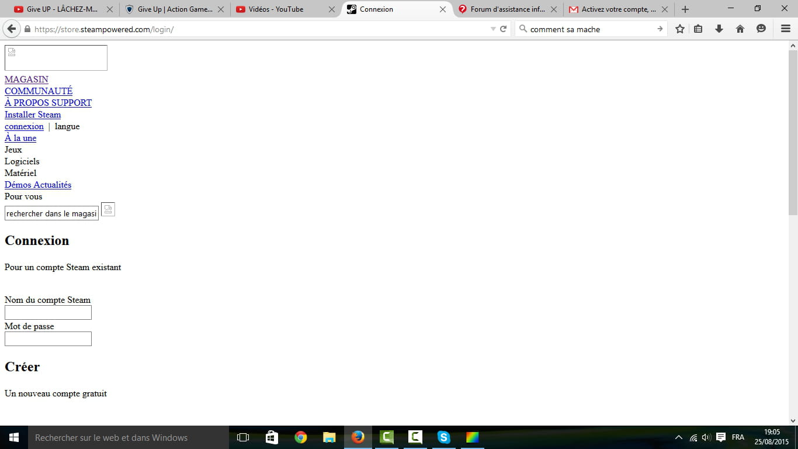
Task: Click the "Installer Steam" link
Action: point(33,115)
